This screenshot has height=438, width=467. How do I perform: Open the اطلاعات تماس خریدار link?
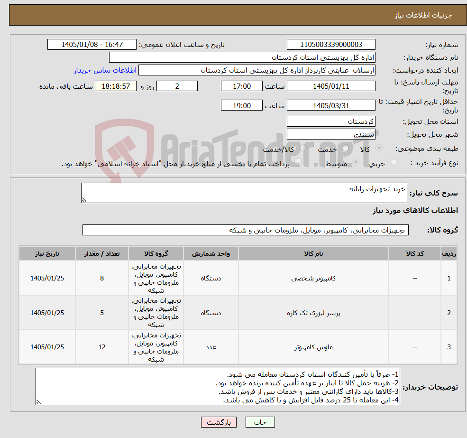(x=105, y=70)
